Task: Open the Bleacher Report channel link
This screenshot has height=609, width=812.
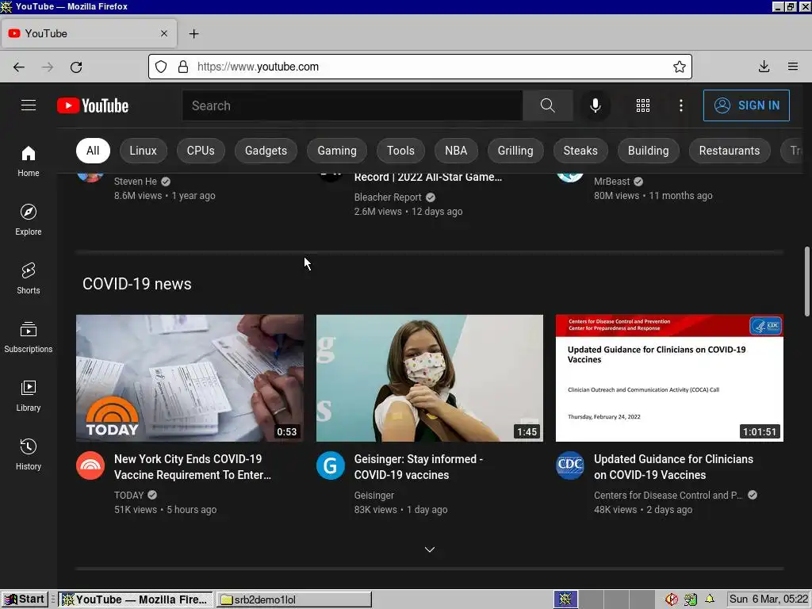Action: pos(388,197)
